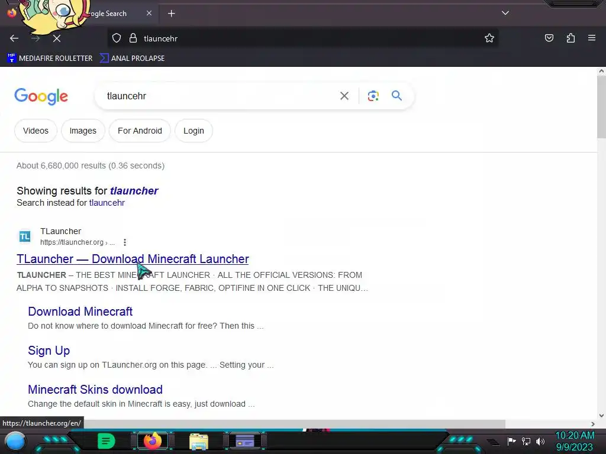Screen dimensions: 606x454
Task: Click the horizontal scrollbar right arrow
Action: [x=593, y=424]
